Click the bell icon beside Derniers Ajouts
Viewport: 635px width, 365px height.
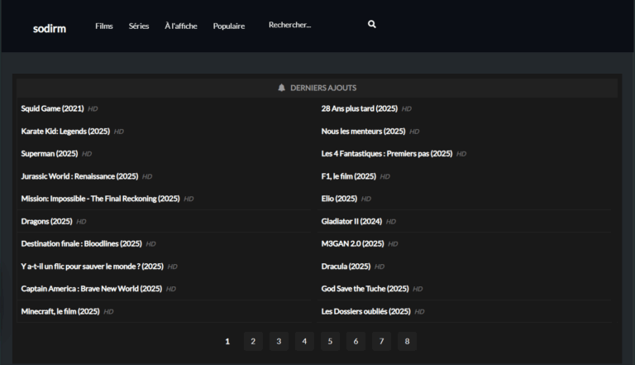point(281,88)
